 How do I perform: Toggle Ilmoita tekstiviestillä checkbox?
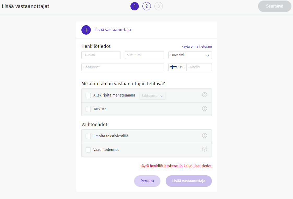click(x=88, y=136)
